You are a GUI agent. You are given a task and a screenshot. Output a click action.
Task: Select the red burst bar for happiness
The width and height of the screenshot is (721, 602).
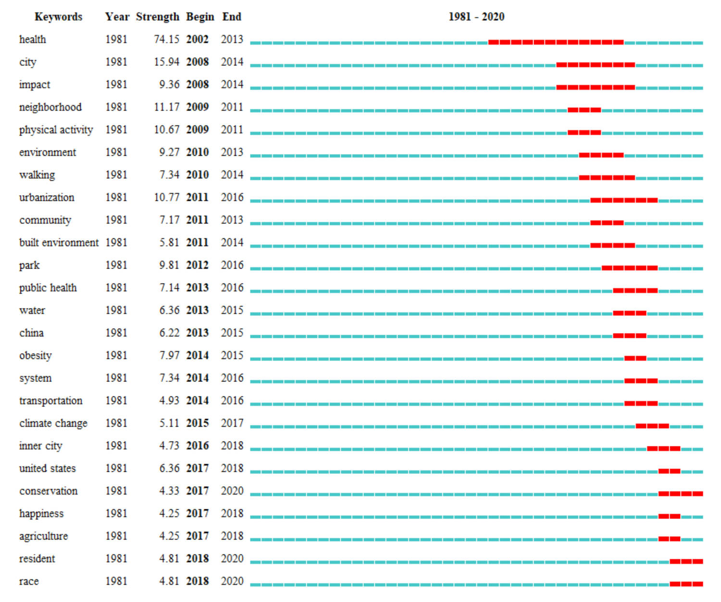point(669,516)
